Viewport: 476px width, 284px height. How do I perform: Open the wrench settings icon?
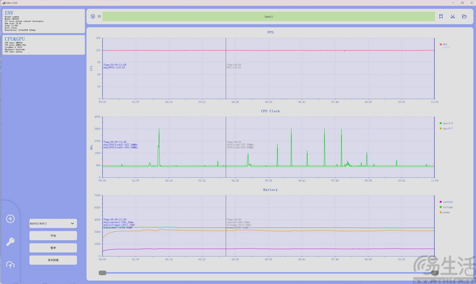(10, 241)
